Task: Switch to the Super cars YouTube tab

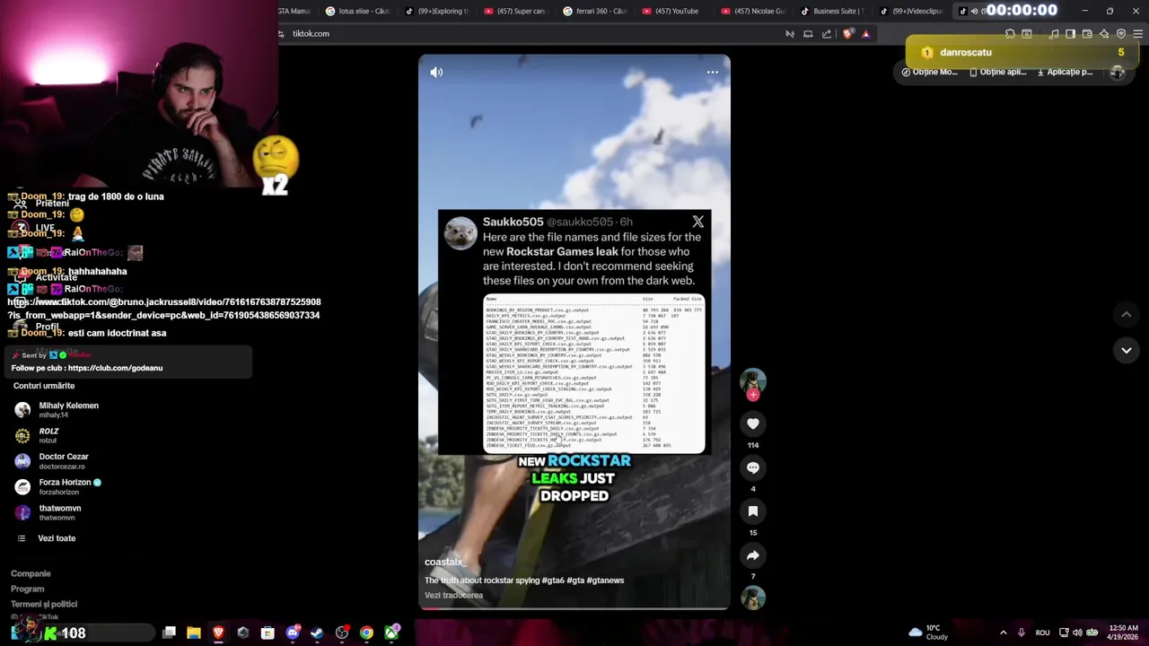Action: coord(516,11)
